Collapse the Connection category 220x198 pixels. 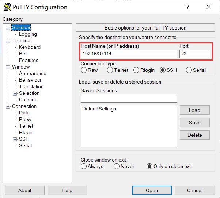point(8,106)
